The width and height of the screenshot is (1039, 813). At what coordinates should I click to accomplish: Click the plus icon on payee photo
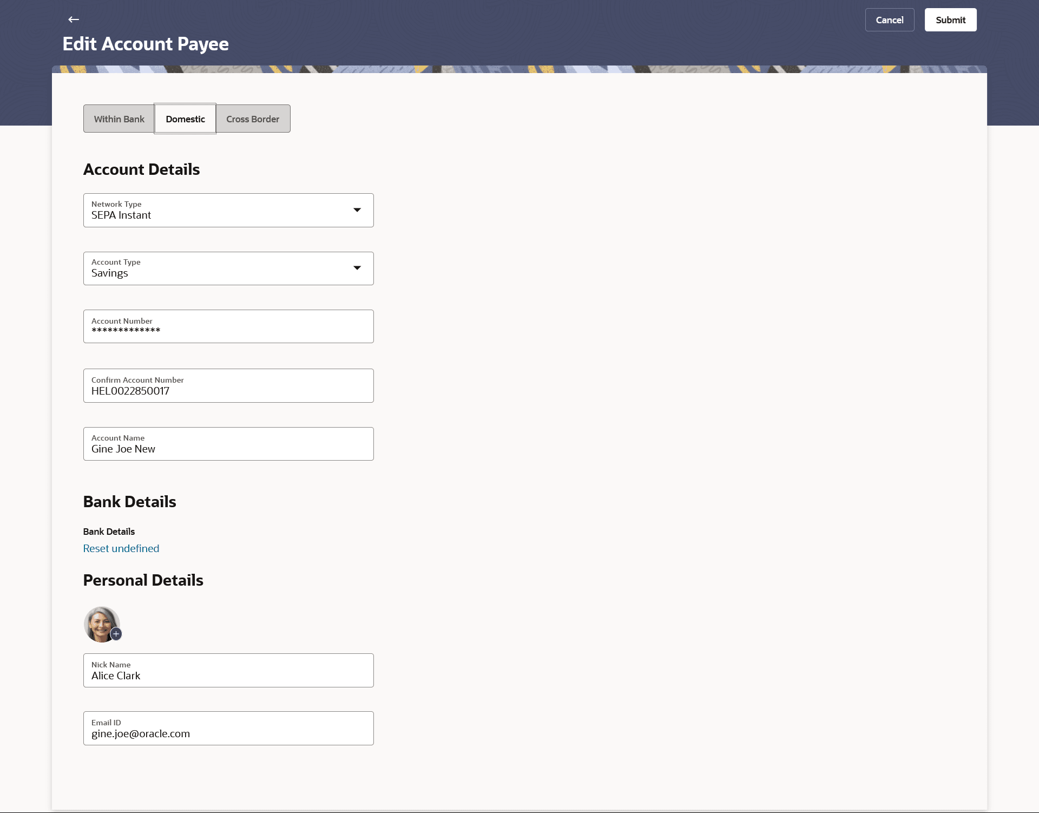116,634
